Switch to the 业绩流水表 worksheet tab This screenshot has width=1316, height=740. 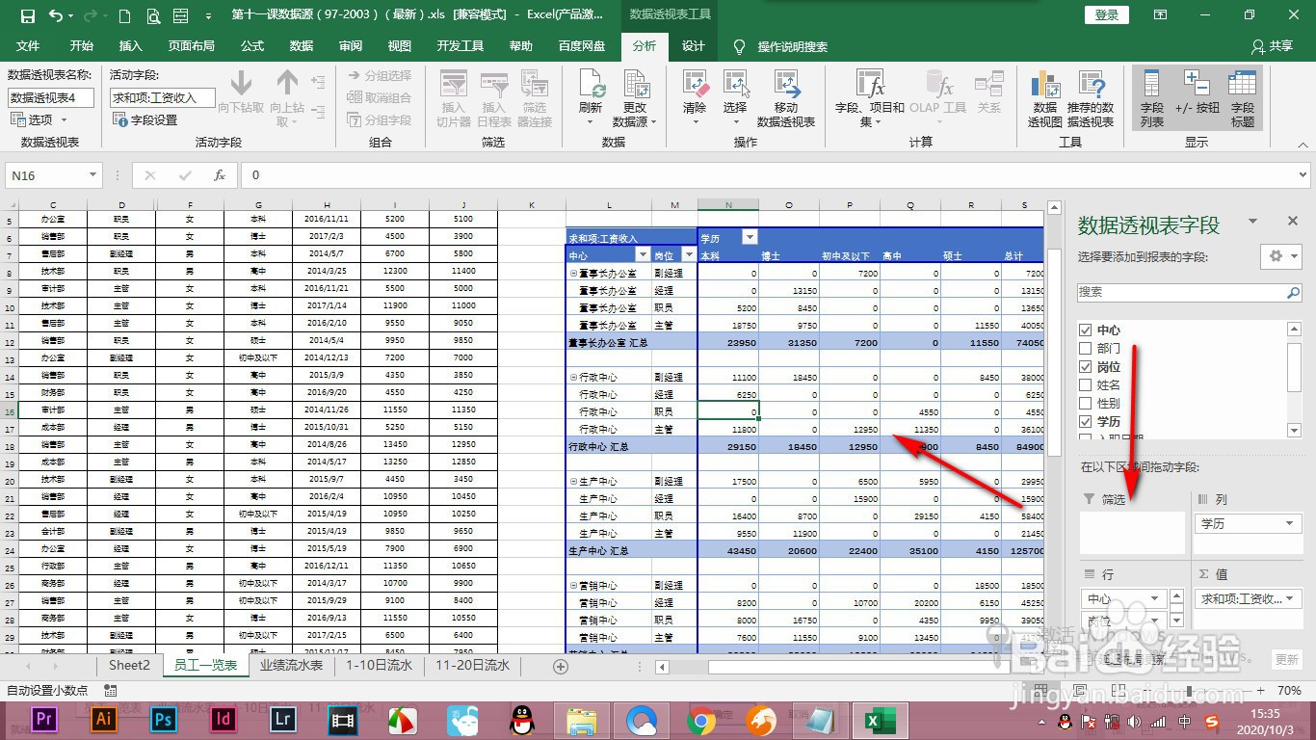tap(292, 665)
